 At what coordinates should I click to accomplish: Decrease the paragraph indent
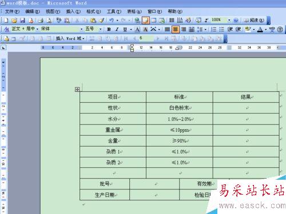[x=230, y=29]
